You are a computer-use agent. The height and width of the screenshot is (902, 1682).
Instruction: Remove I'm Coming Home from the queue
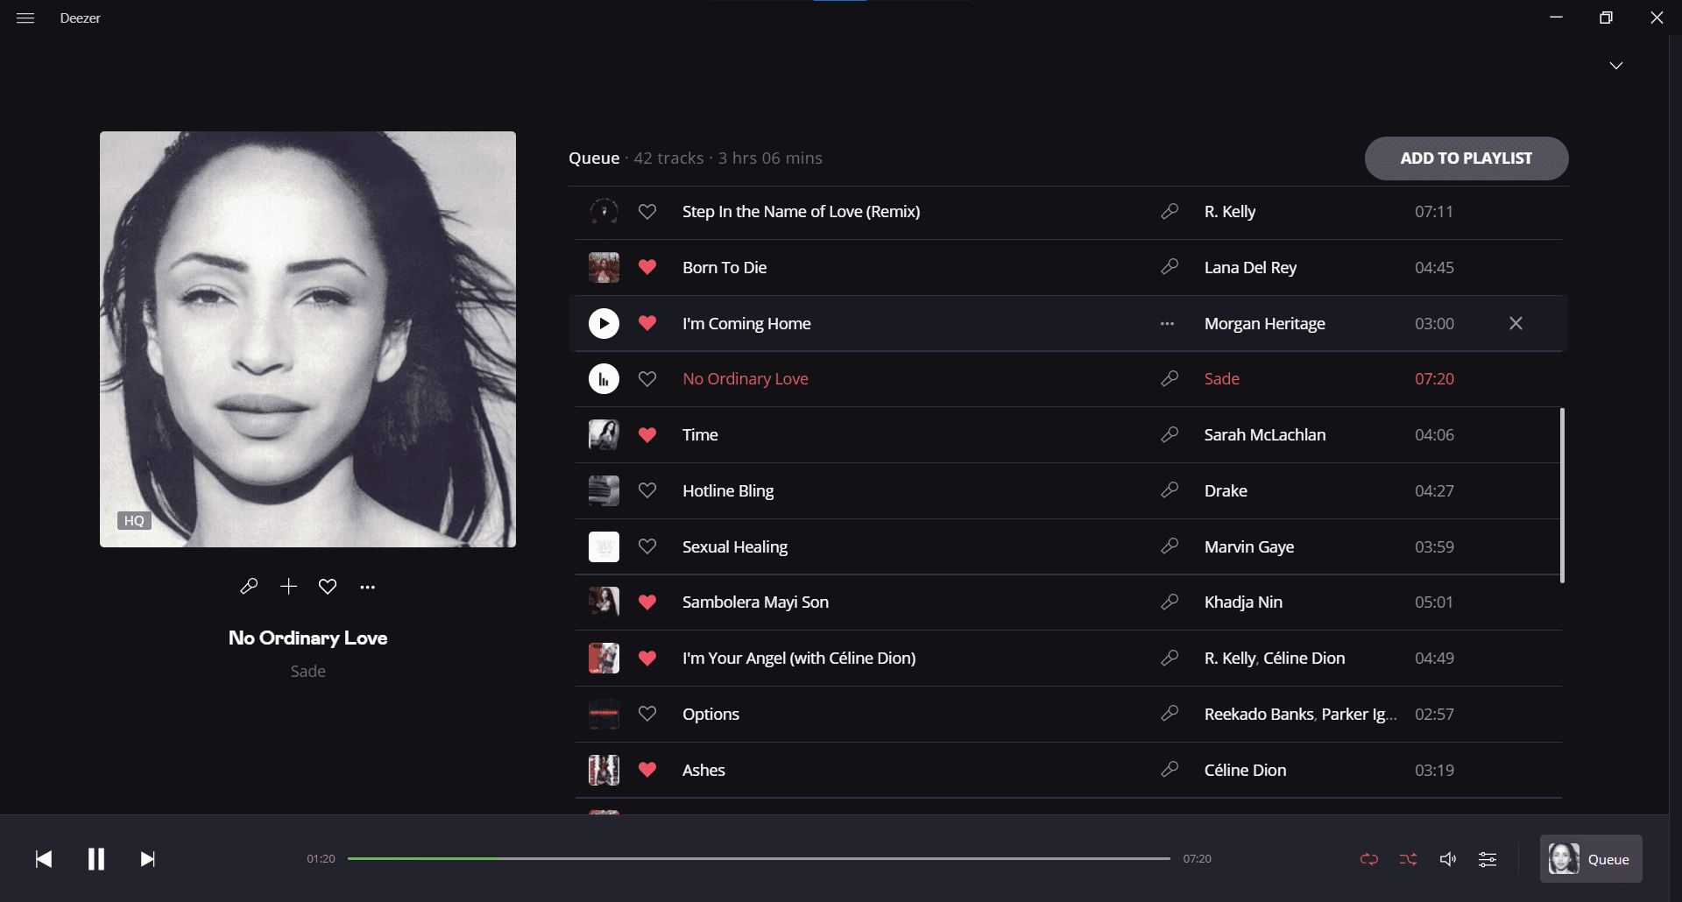coord(1516,323)
